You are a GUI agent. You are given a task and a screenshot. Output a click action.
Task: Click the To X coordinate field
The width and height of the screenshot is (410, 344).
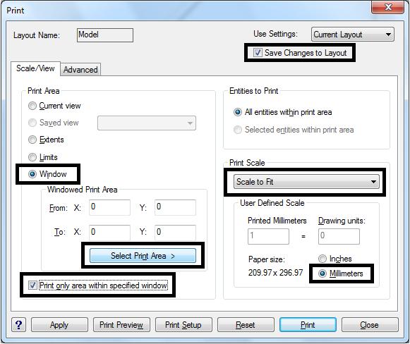click(x=109, y=233)
